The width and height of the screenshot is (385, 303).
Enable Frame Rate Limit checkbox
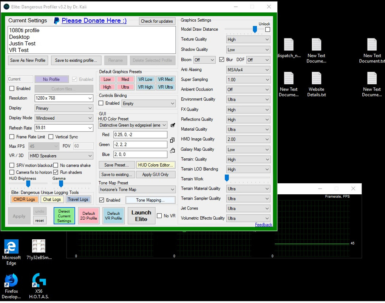(12, 137)
